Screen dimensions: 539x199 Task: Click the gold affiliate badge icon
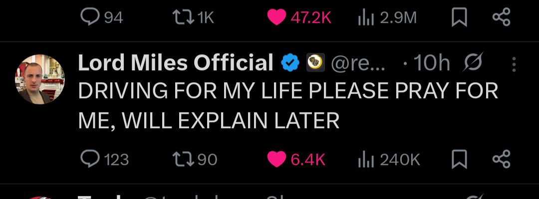pyautogui.click(x=315, y=62)
